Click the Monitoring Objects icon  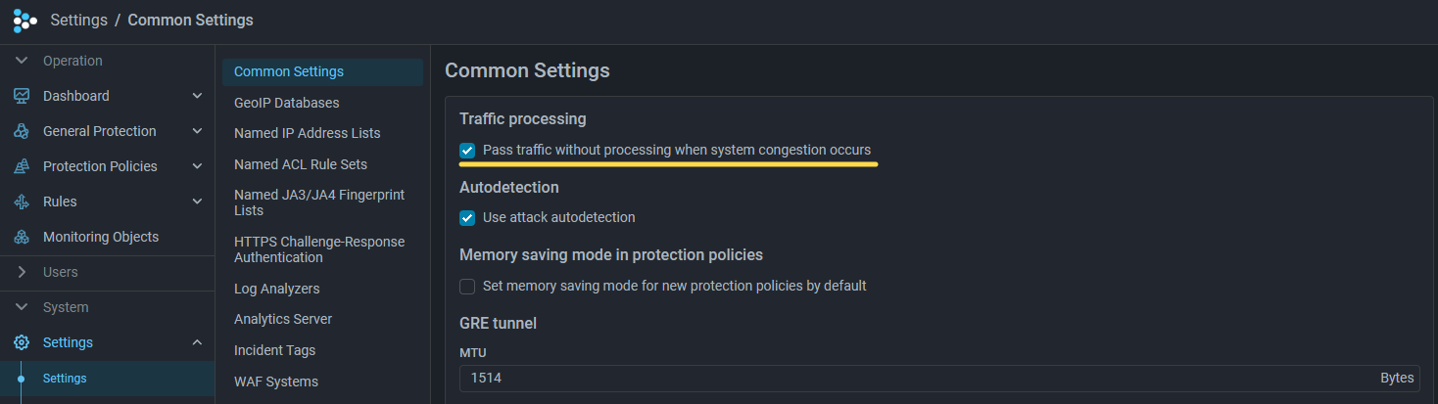tap(22, 237)
